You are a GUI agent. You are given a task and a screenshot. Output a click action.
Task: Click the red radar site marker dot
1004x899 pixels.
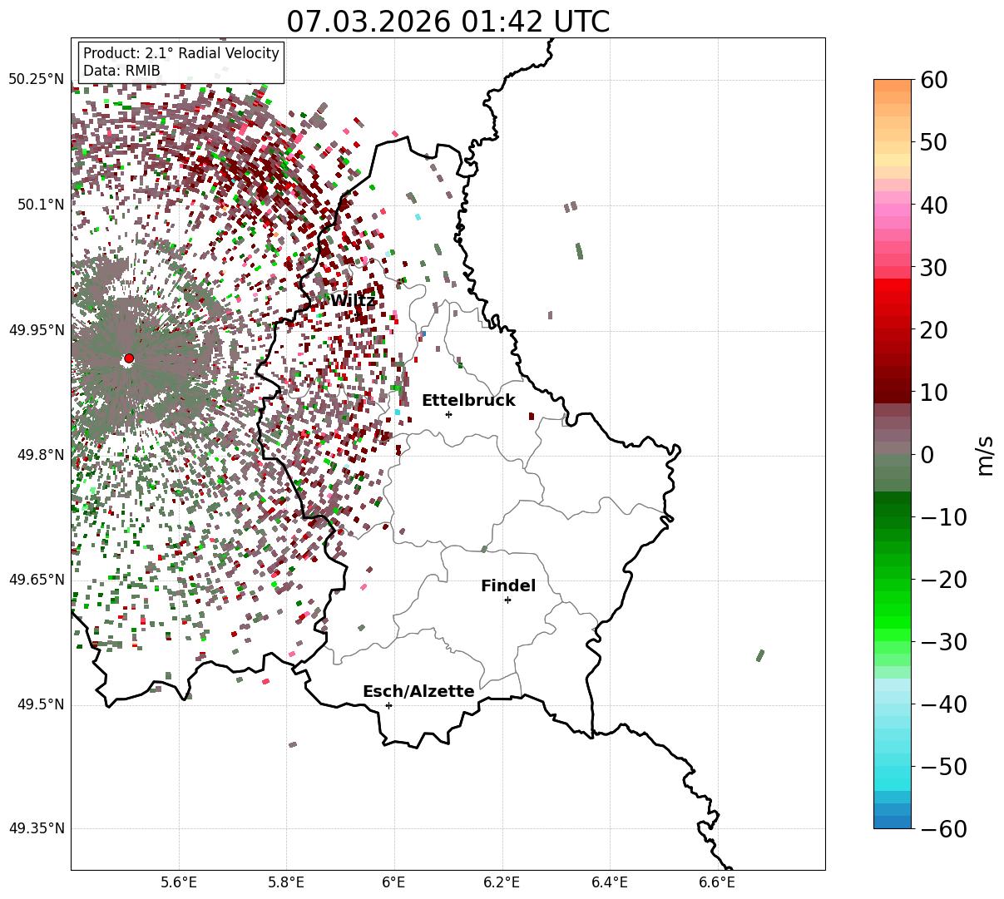(x=128, y=358)
